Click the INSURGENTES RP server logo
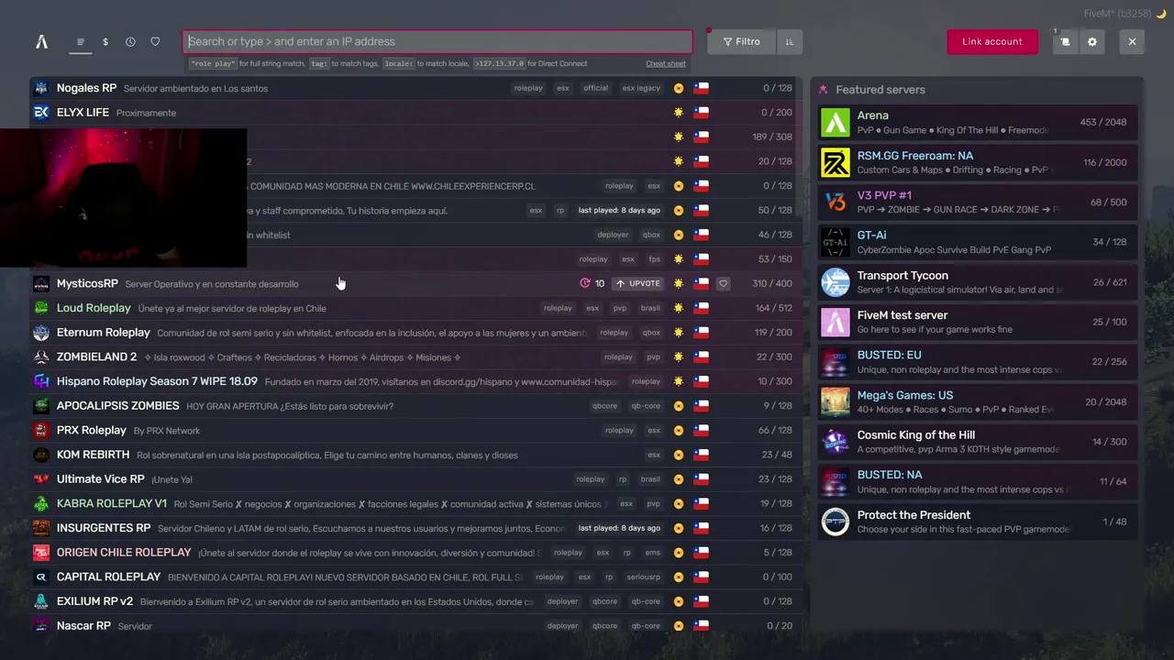 pos(41,528)
